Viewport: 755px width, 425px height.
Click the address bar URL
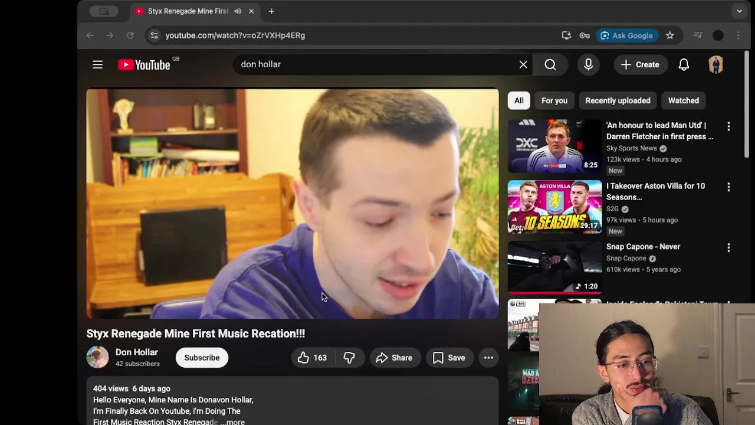click(235, 35)
